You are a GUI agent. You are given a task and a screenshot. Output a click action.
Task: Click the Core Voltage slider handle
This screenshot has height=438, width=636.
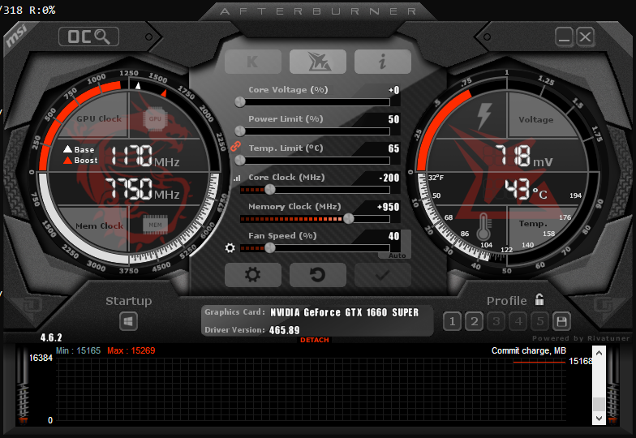point(240,102)
